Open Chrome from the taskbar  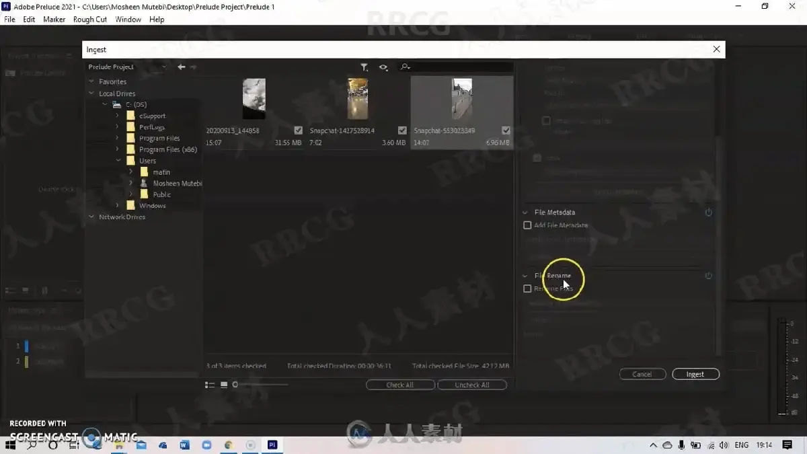(229, 445)
